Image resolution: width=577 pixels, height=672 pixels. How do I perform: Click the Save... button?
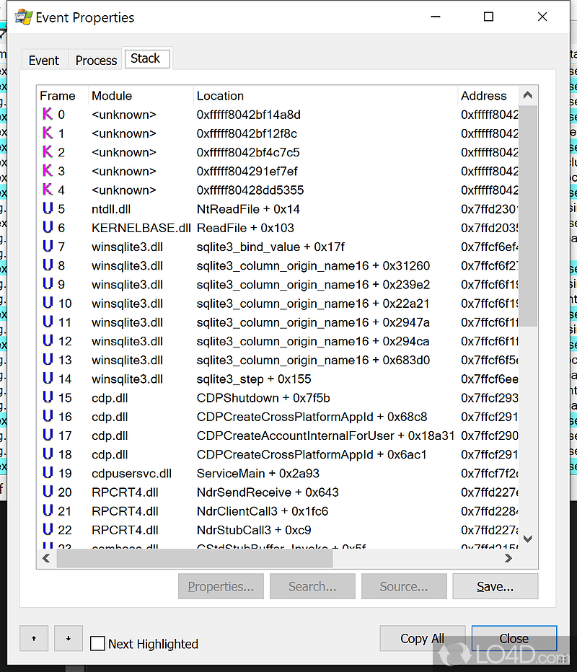point(495,586)
